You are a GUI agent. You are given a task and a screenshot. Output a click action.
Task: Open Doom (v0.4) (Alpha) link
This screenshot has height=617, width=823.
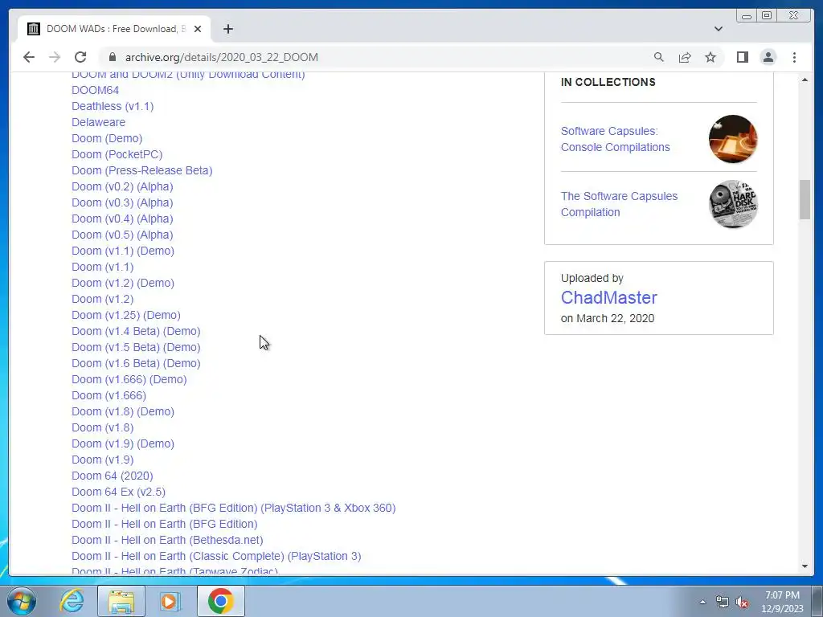pos(122,219)
